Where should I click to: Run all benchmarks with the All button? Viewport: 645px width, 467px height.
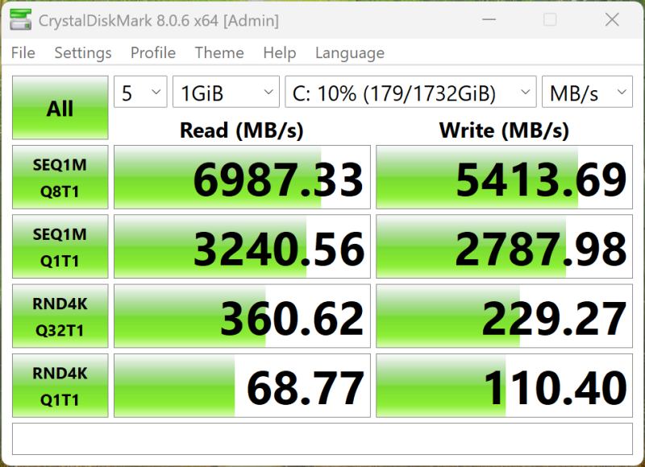pos(60,108)
